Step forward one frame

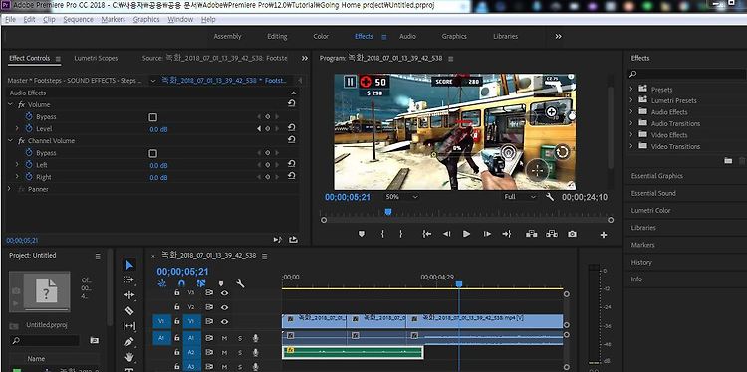(x=487, y=234)
